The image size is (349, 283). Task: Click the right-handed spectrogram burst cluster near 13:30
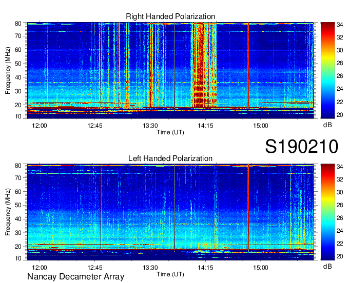coord(158,65)
